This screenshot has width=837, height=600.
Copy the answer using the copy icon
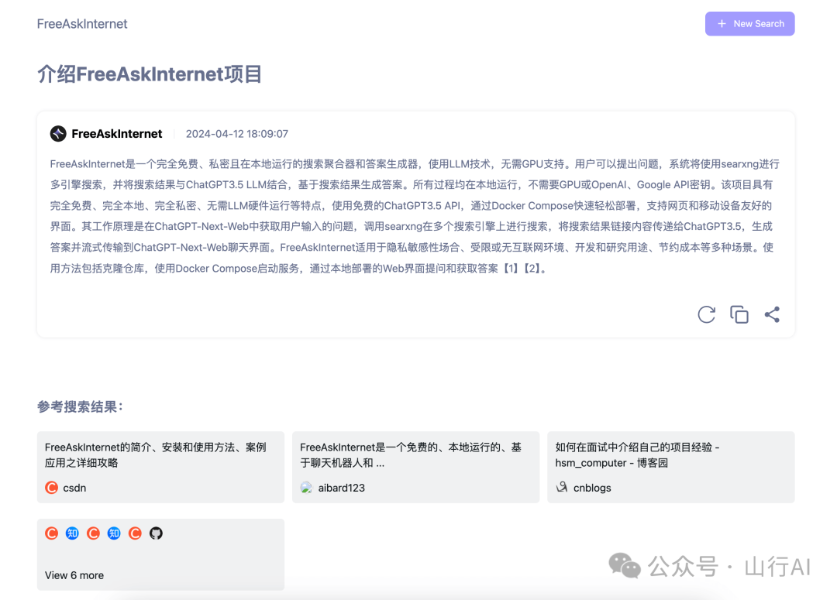point(739,314)
